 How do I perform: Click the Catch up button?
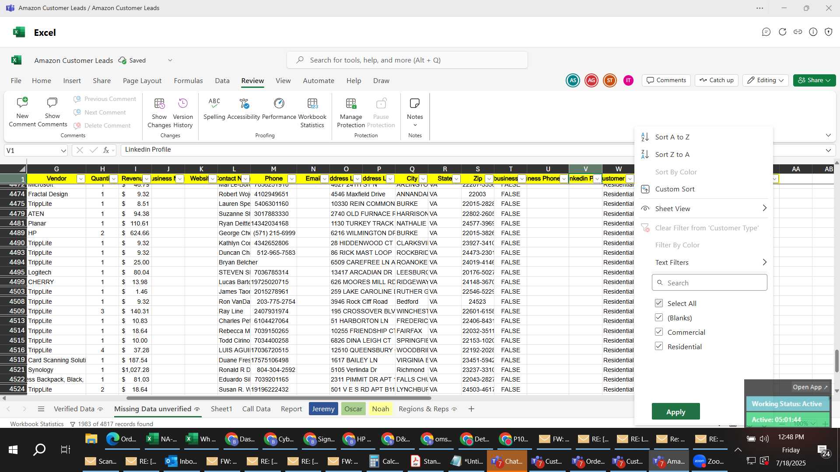tap(717, 80)
